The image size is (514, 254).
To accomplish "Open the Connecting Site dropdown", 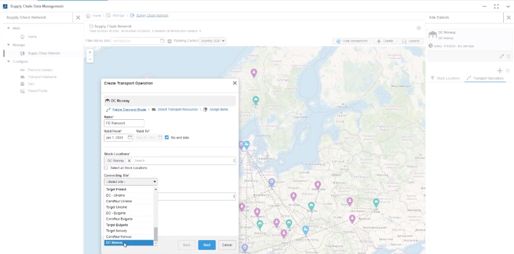I will click(131, 182).
